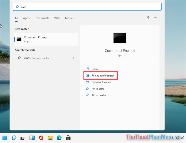
Task: Open the search feedback people icon
Action: tap(148, 17)
